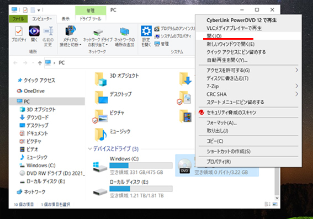Select Windows (C:) in navigation tree
The image size is (313, 219).
pos(38,165)
